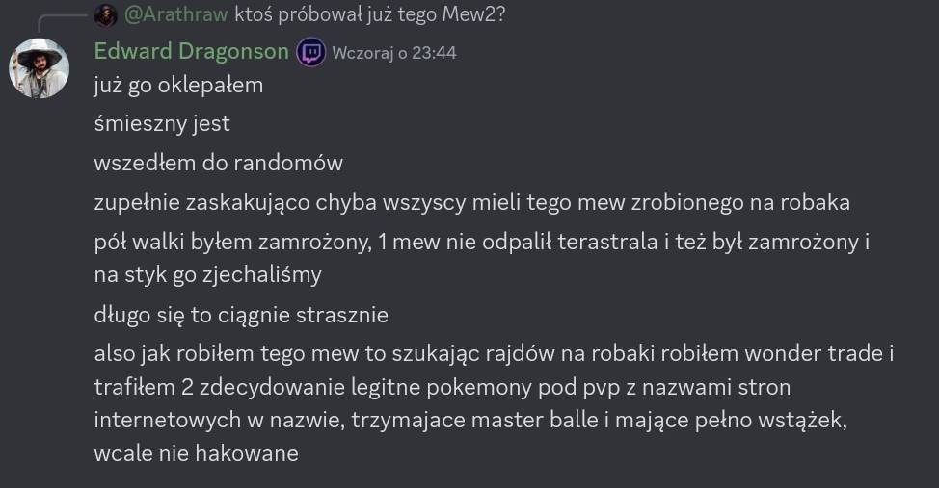Click the words 'wonder trade' in message
939x488 pixels.
[x=814, y=353]
